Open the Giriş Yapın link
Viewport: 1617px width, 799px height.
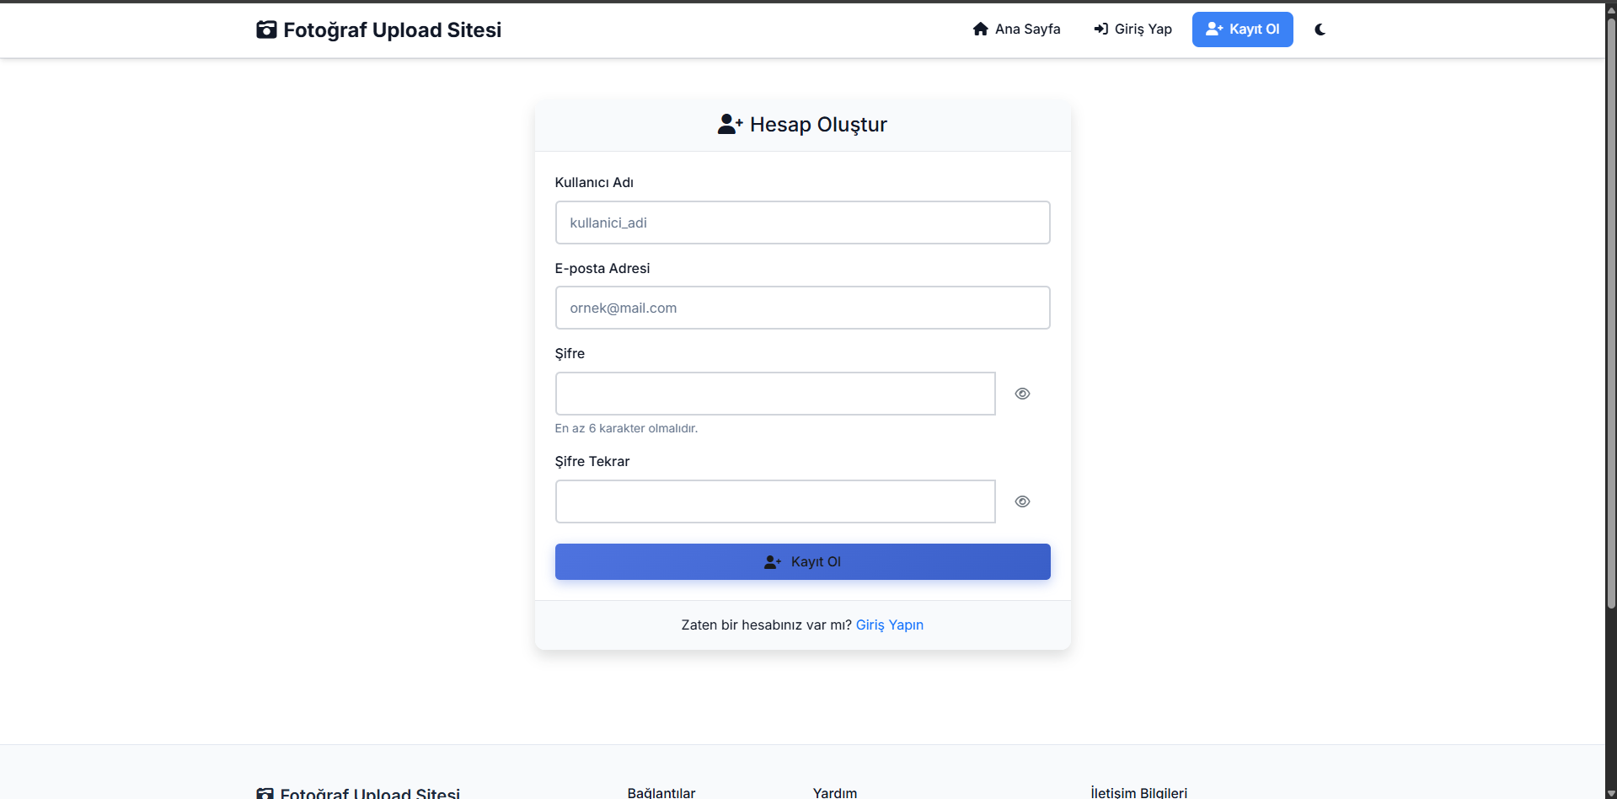(889, 625)
